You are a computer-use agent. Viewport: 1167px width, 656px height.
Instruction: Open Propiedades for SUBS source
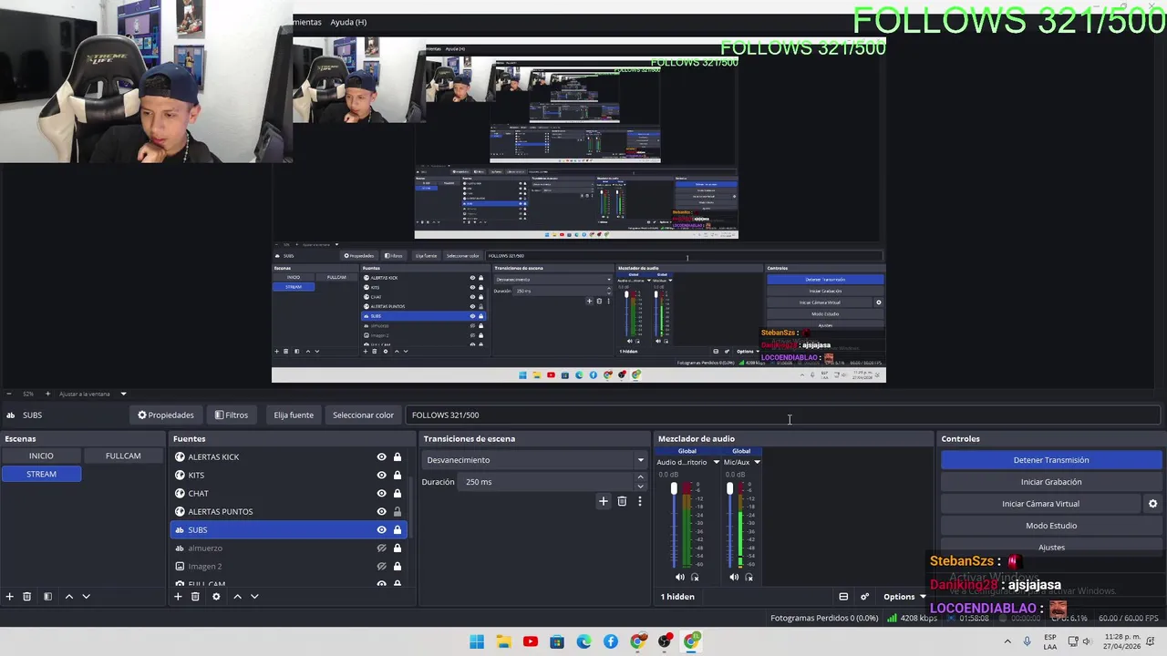pos(166,415)
